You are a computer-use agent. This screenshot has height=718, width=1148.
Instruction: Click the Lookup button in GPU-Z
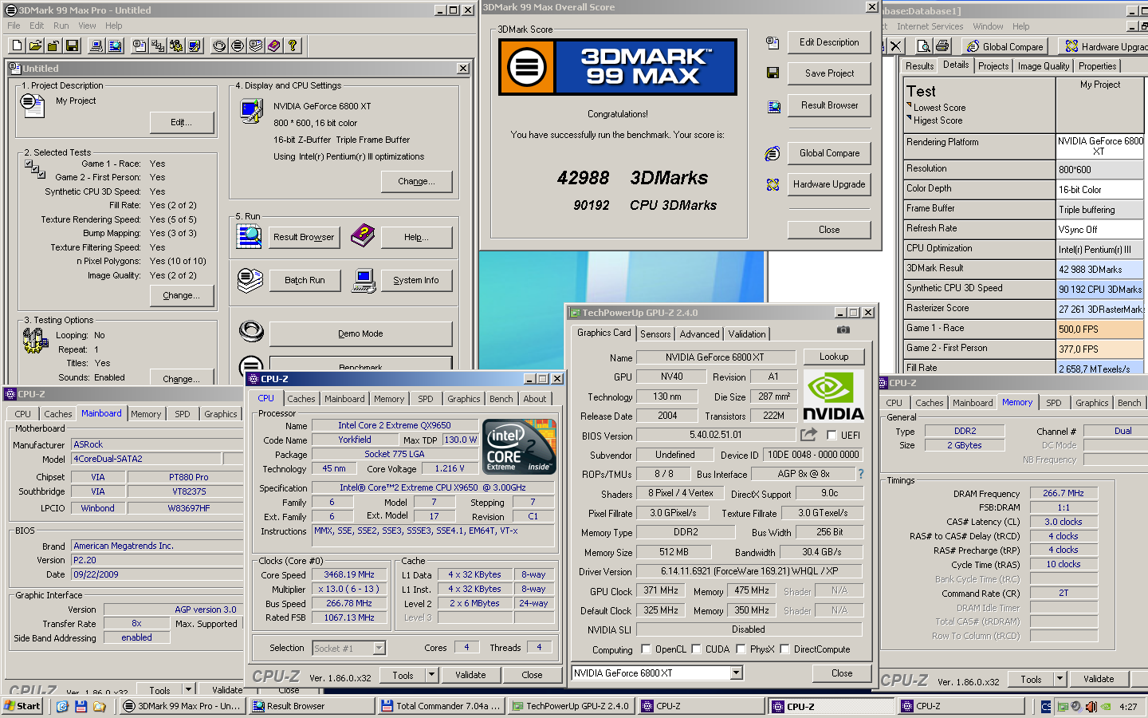click(834, 357)
